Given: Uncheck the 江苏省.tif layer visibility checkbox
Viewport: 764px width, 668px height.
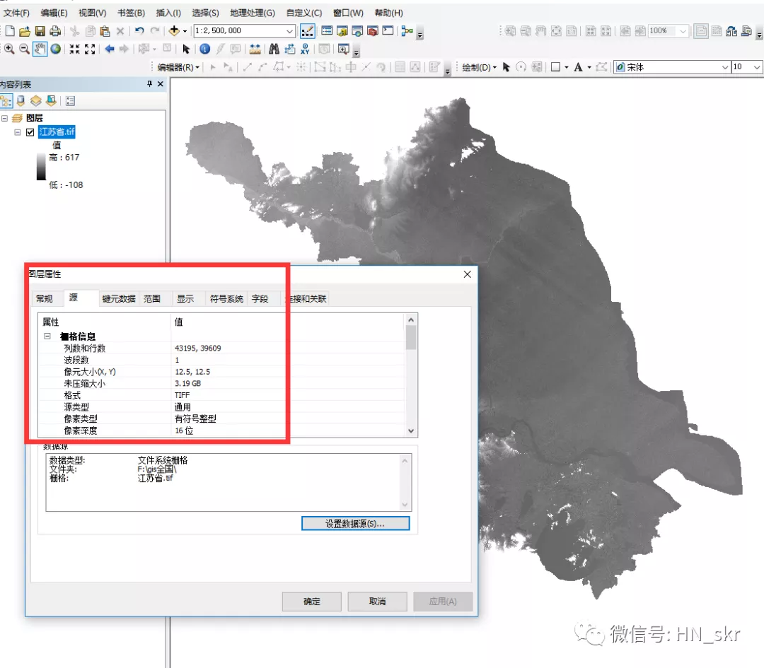Looking at the screenshot, I should point(31,131).
